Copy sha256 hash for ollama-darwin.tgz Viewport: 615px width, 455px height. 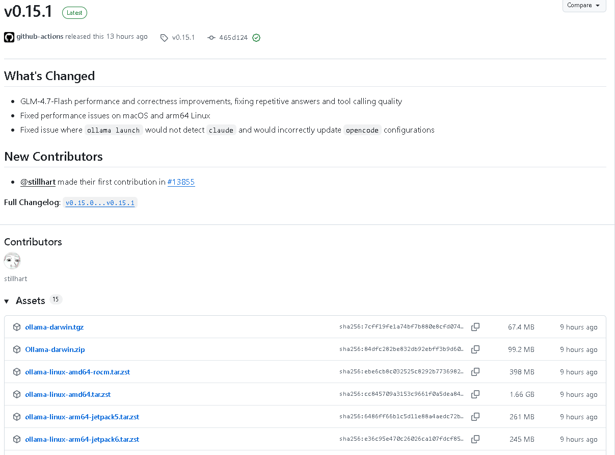click(x=475, y=327)
